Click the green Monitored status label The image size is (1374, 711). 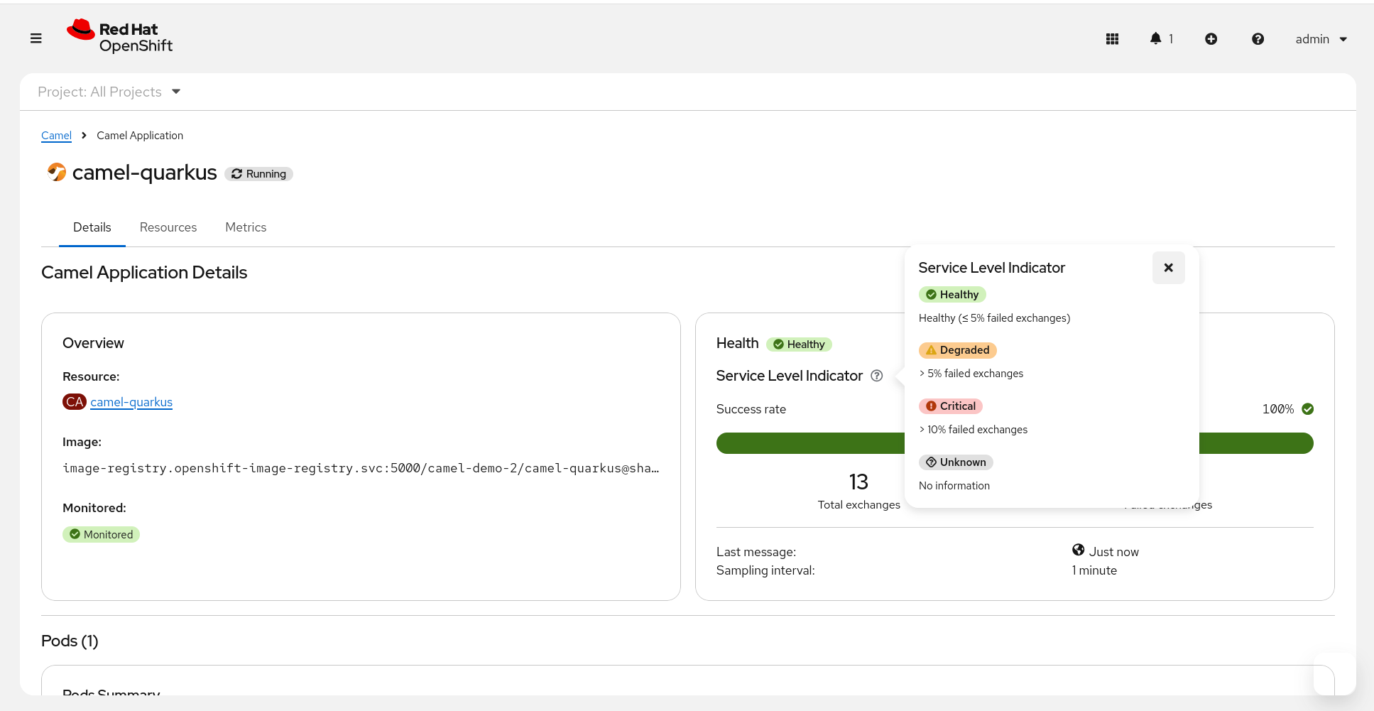click(101, 535)
